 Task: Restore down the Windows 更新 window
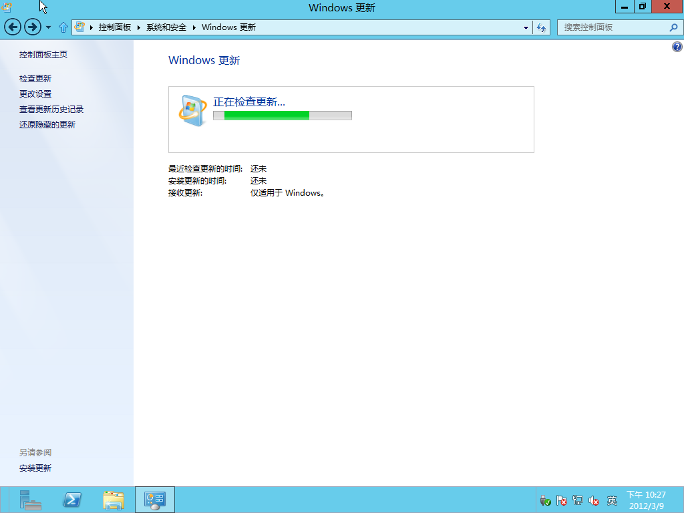coord(643,7)
